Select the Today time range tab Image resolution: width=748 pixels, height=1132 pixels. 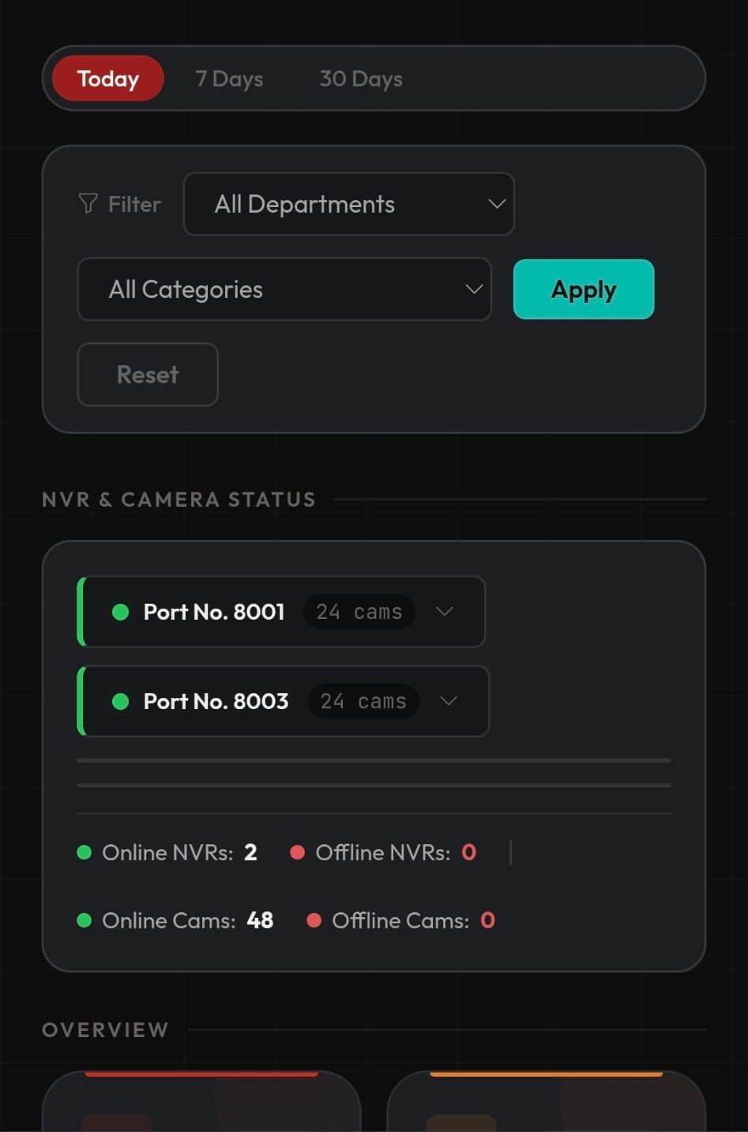[108, 79]
